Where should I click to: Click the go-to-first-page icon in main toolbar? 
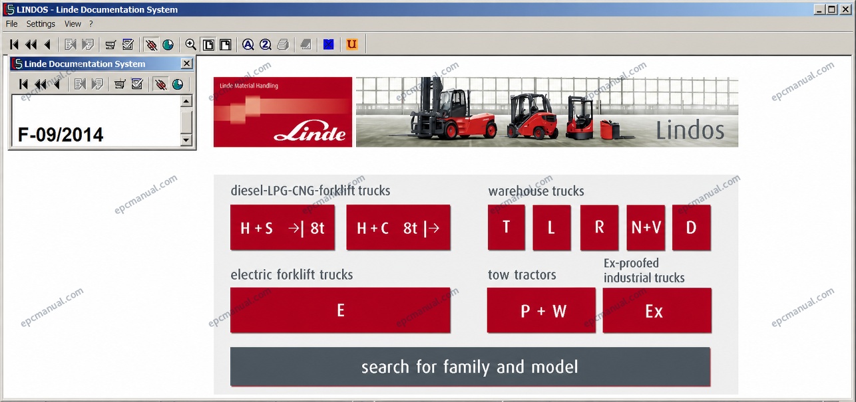pos(14,45)
